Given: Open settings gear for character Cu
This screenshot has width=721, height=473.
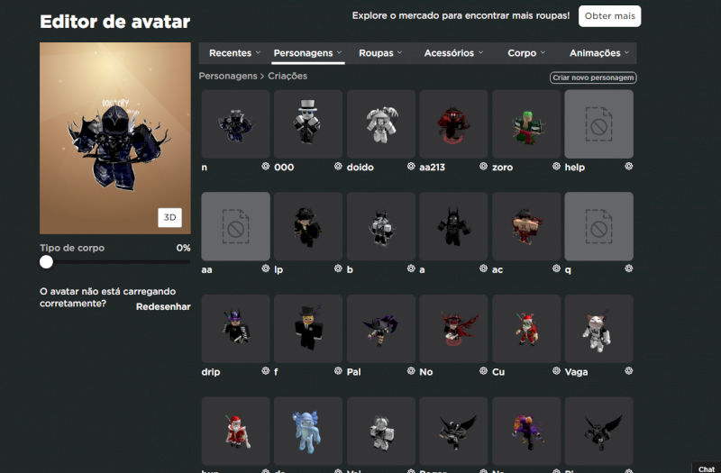Looking at the screenshot, I should 556,371.
